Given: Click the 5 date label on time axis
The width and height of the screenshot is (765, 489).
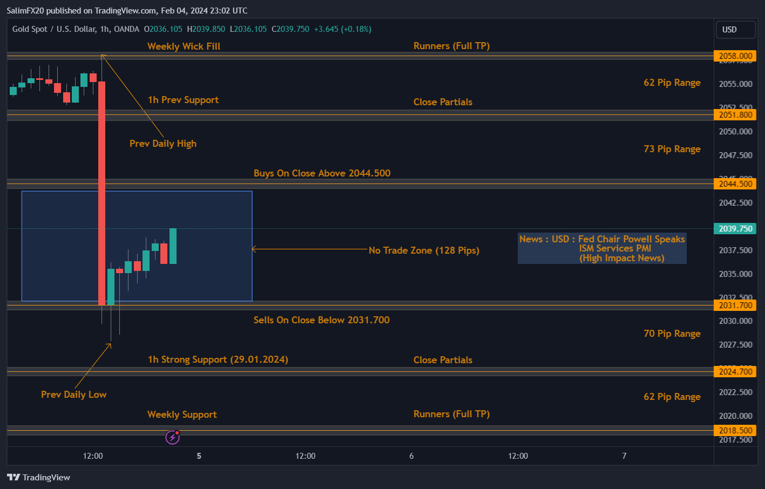Looking at the screenshot, I should (x=199, y=456).
